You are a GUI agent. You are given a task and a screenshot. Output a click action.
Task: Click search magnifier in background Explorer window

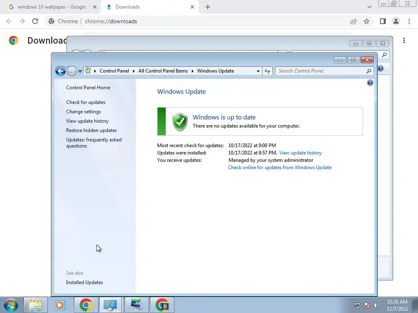(x=384, y=55)
